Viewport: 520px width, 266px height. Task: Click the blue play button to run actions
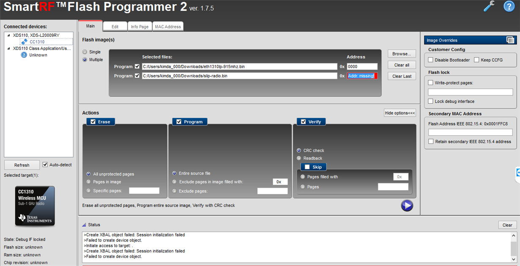(x=407, y=206)
